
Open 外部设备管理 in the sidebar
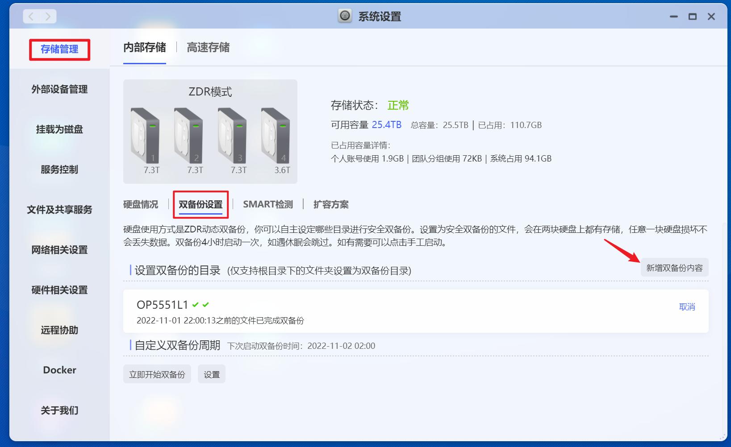59,89
